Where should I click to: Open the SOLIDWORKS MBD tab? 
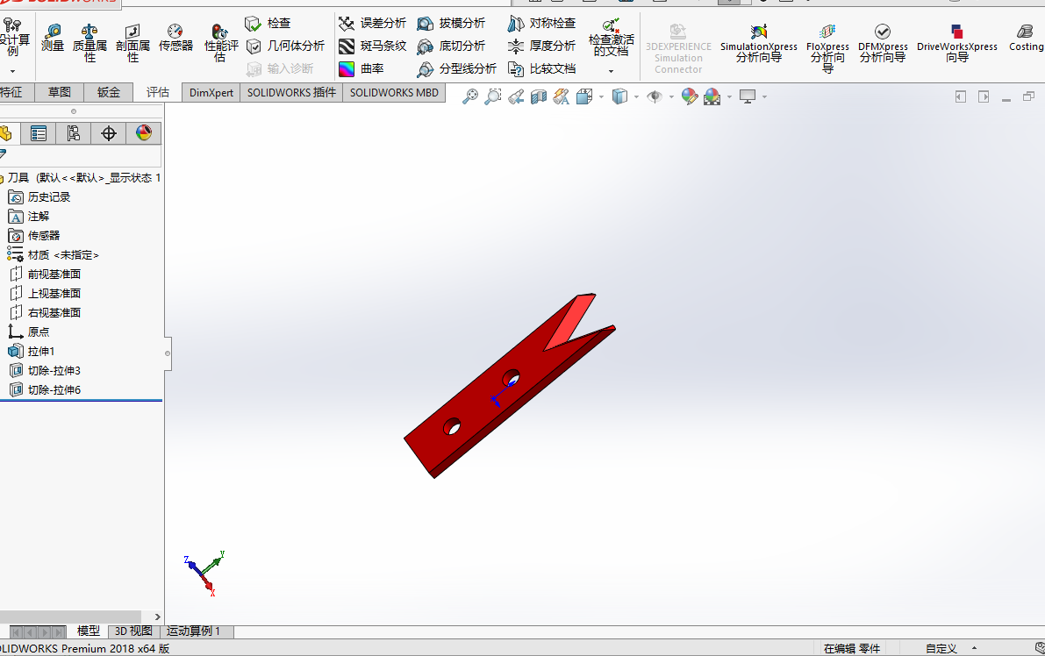(394, 93)
